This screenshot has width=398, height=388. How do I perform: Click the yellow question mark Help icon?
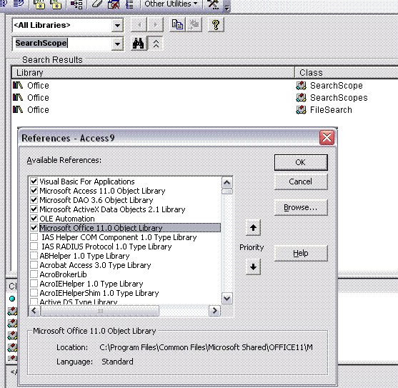tap(216, 24)
